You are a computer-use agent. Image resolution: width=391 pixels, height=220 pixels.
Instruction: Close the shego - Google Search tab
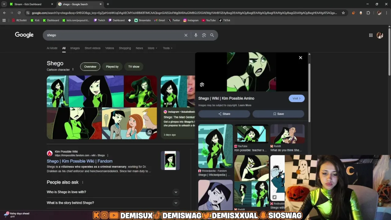click(x=100, y=4)
